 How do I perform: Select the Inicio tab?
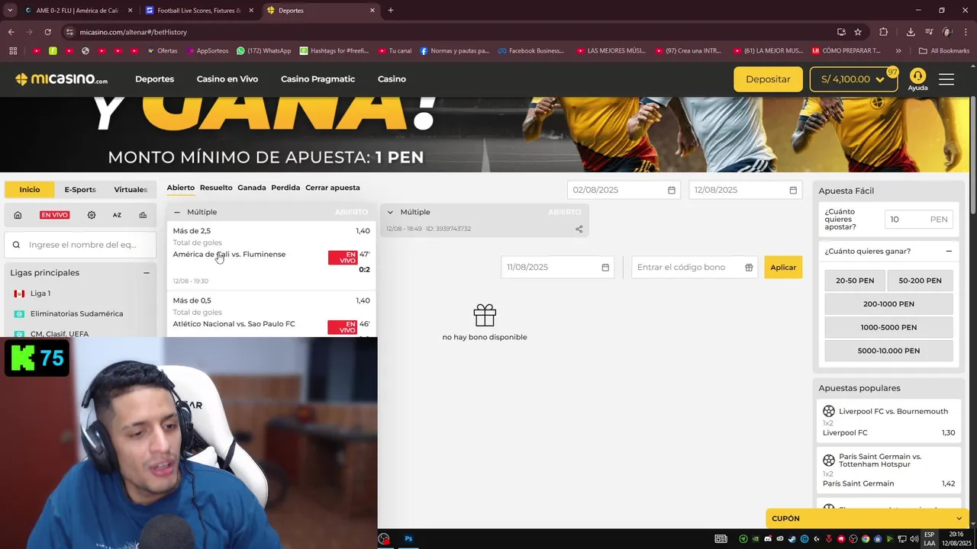[30, 190]
